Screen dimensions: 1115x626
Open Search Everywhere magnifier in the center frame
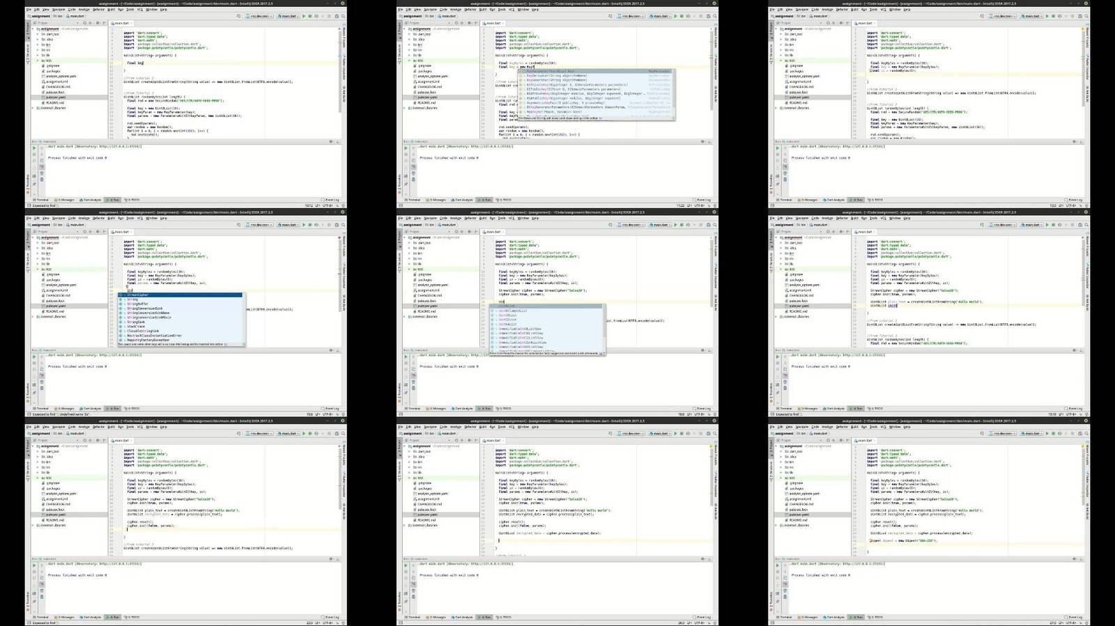coord(714,224)
